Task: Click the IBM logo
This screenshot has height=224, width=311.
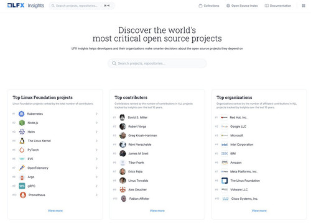Action: [x=225, y=153]
